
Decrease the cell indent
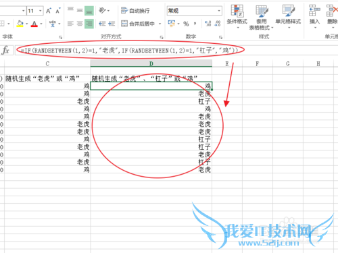pyautogui.click(x=102, y=24)
